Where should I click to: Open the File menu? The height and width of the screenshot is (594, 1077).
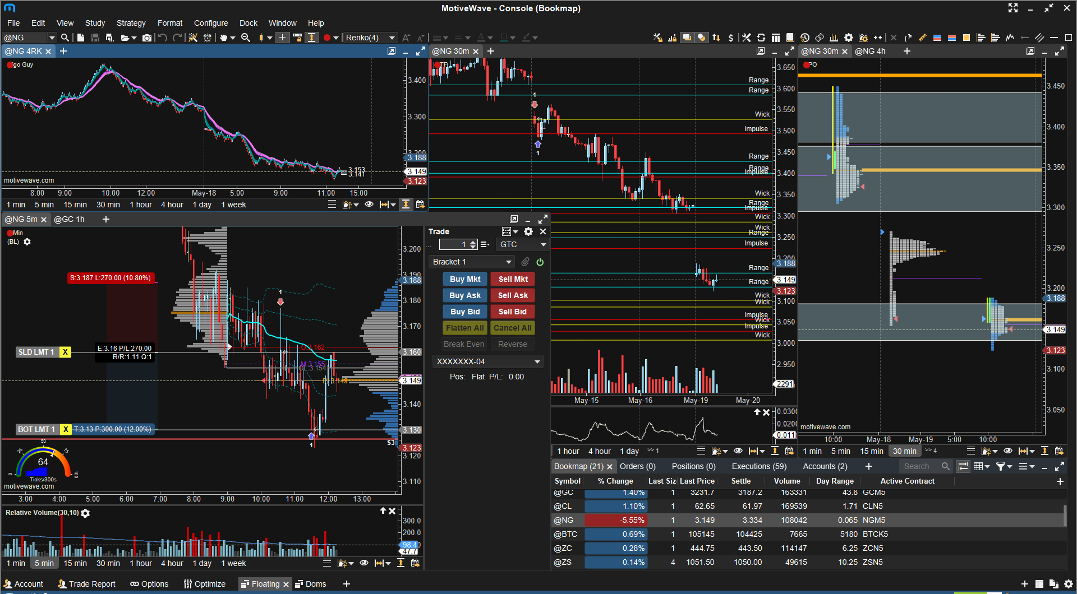[13, 23]
